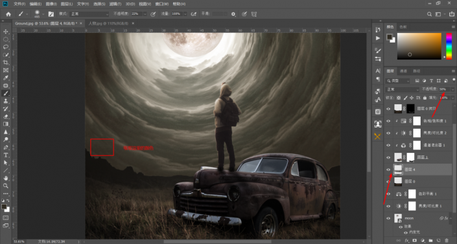
Task: Open layer blend mode 正常 dropdown
Action: point(402,89)
